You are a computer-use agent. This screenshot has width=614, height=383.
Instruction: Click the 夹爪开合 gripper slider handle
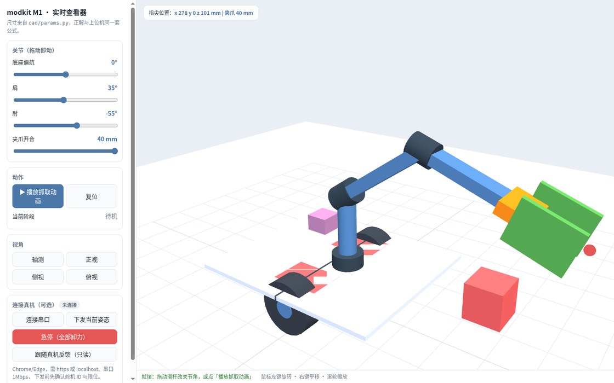(115, 151)
